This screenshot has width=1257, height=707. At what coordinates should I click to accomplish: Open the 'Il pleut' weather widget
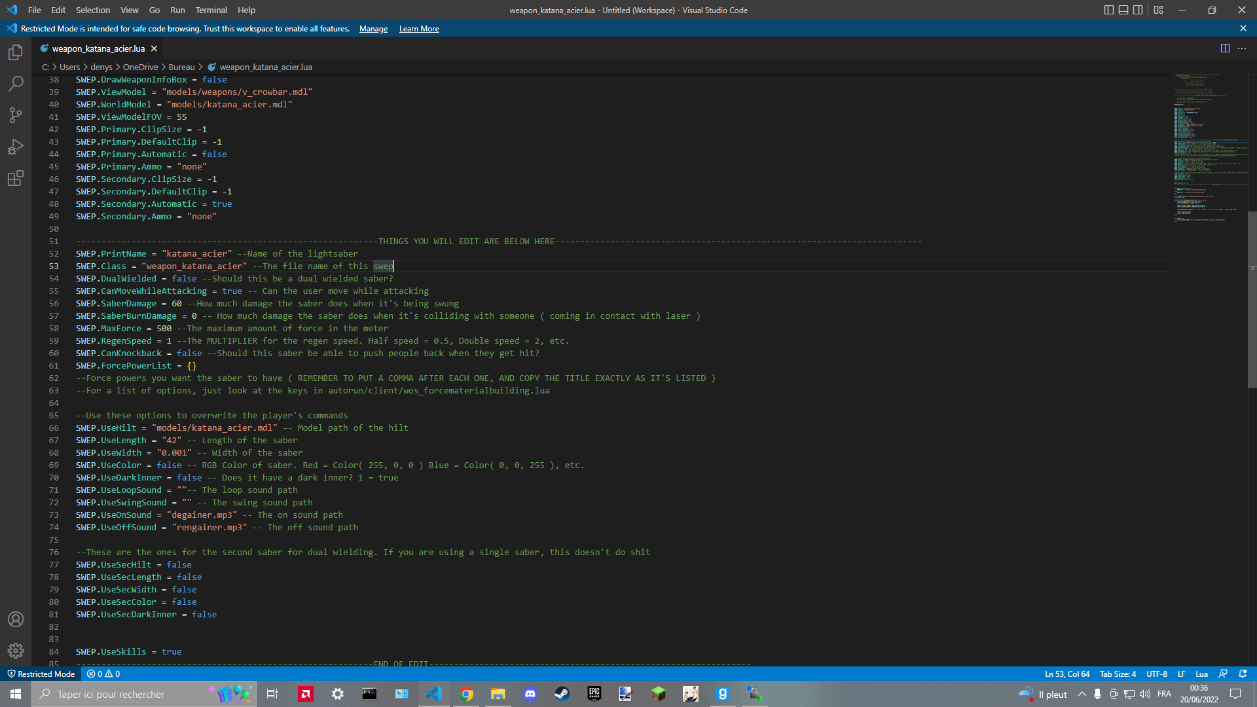[1043, 694]
